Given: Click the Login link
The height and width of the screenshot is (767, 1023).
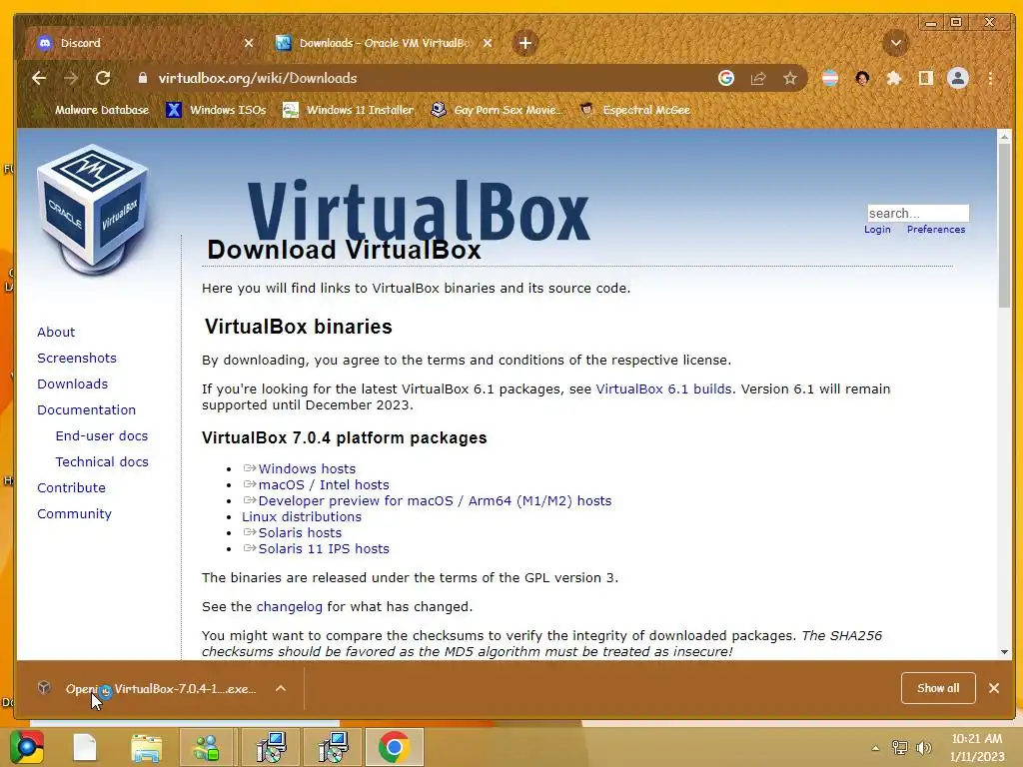Looking at the screenshot, I should [x=877, y=230].
